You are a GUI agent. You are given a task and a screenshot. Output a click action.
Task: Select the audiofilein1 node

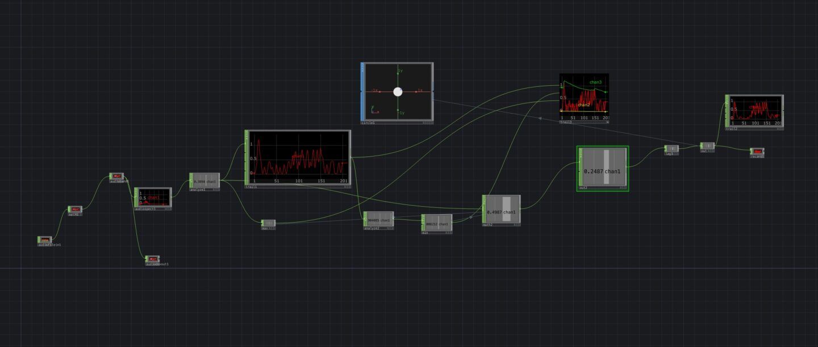coord(45,240)
